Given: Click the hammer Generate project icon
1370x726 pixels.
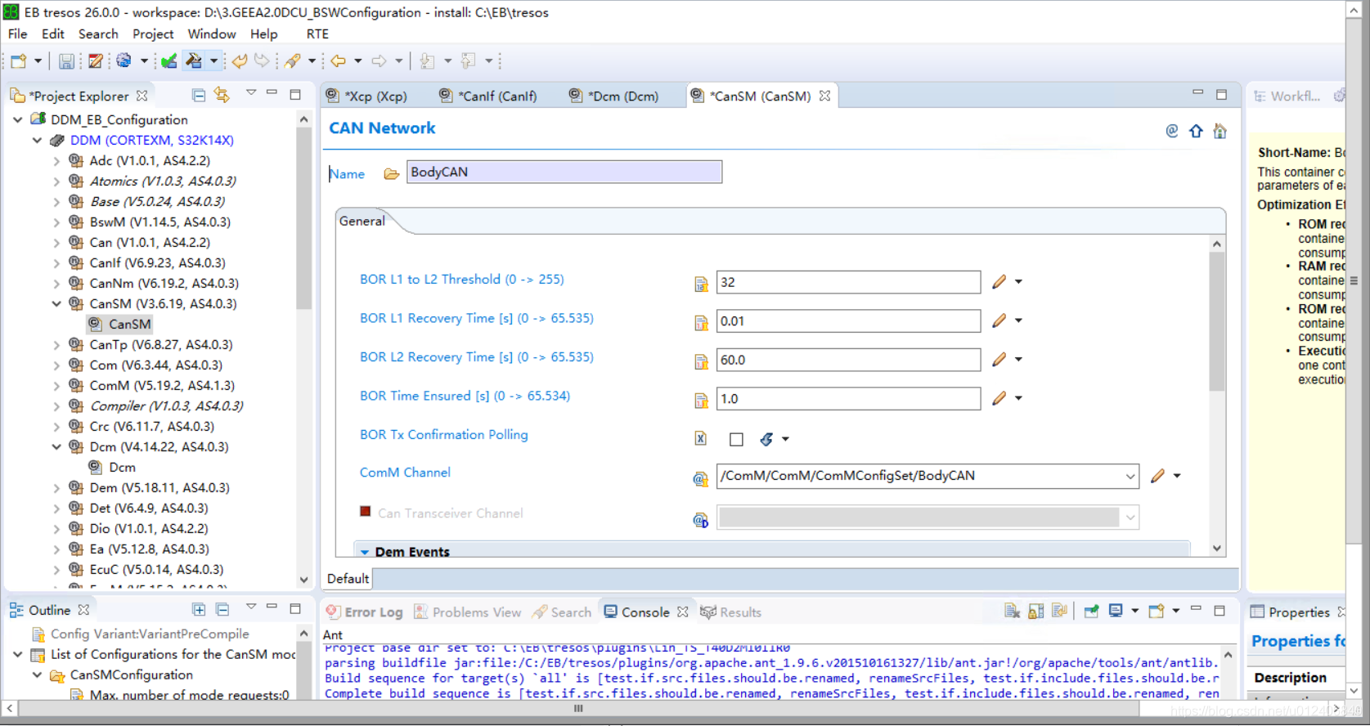Looking at the screenshot, I should (x=194, y=60).
